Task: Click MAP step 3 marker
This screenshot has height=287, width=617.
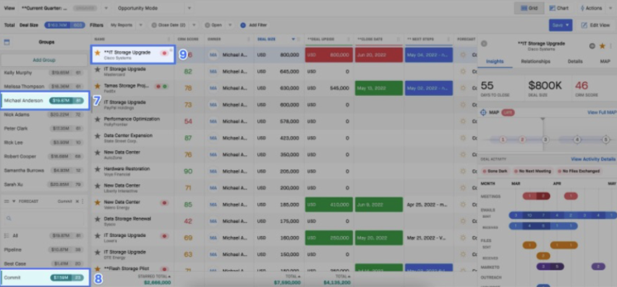Action: click(x=545, y=139)
